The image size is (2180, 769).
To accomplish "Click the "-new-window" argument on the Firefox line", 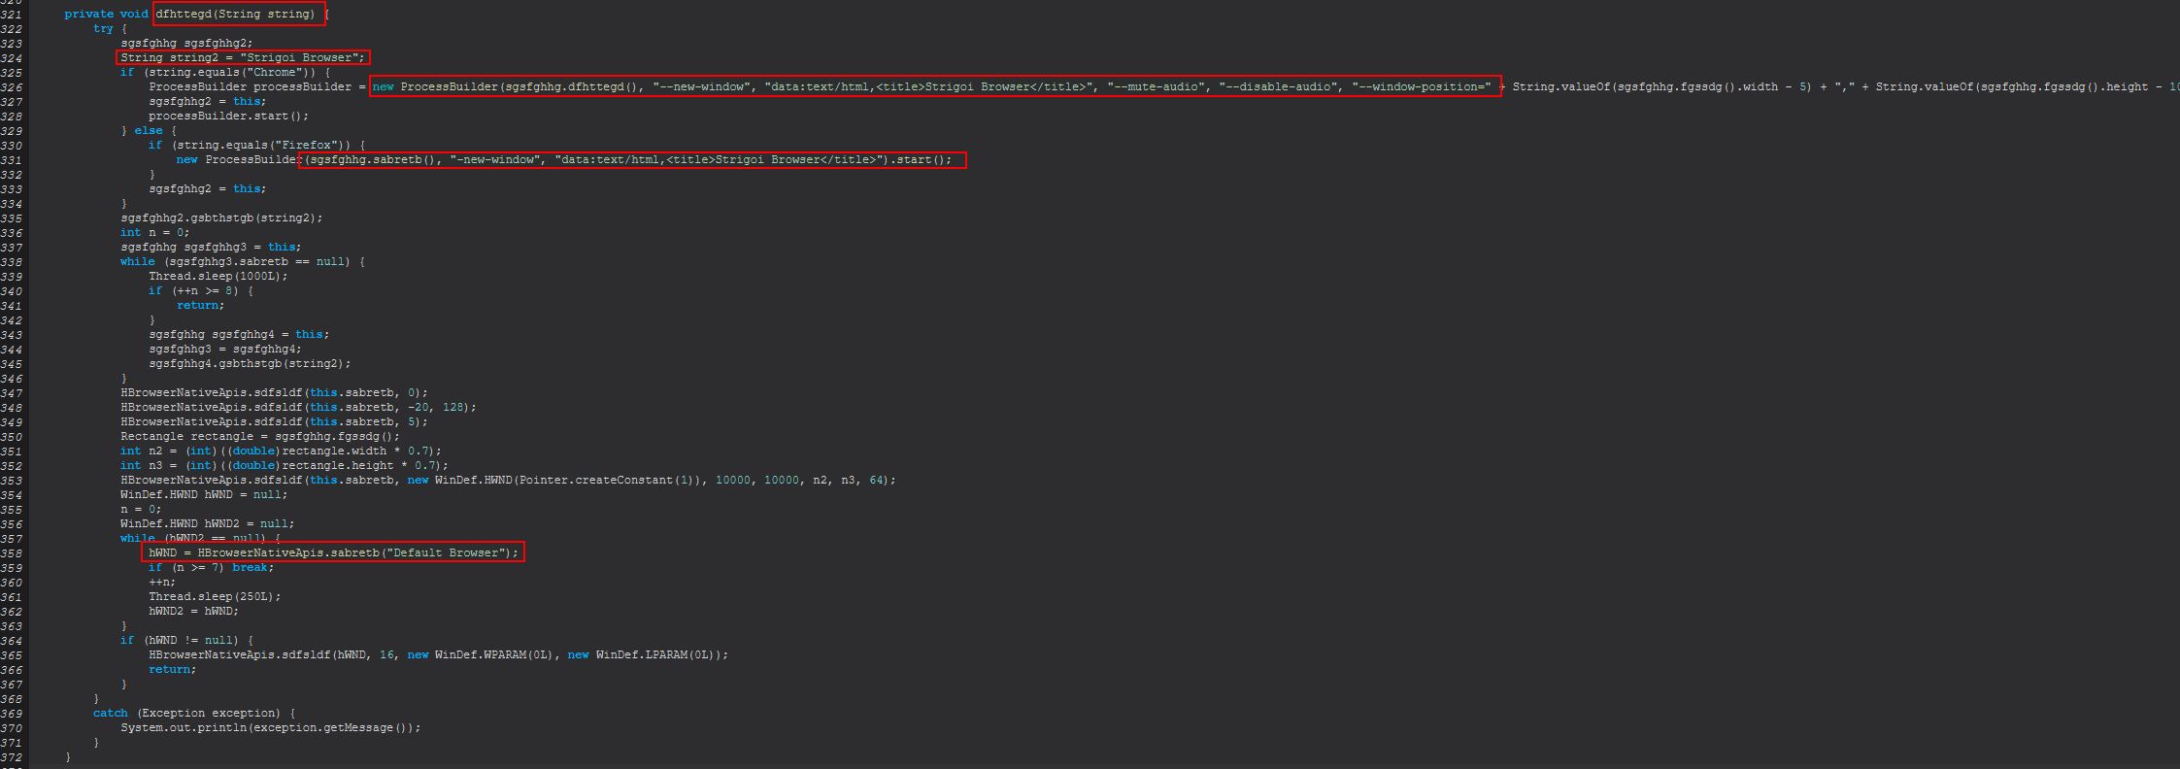I will pos(495,159).
